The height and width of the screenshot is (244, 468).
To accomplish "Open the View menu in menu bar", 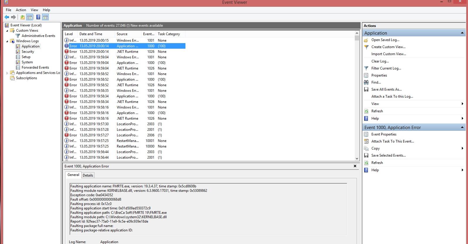I will (34, 10).
